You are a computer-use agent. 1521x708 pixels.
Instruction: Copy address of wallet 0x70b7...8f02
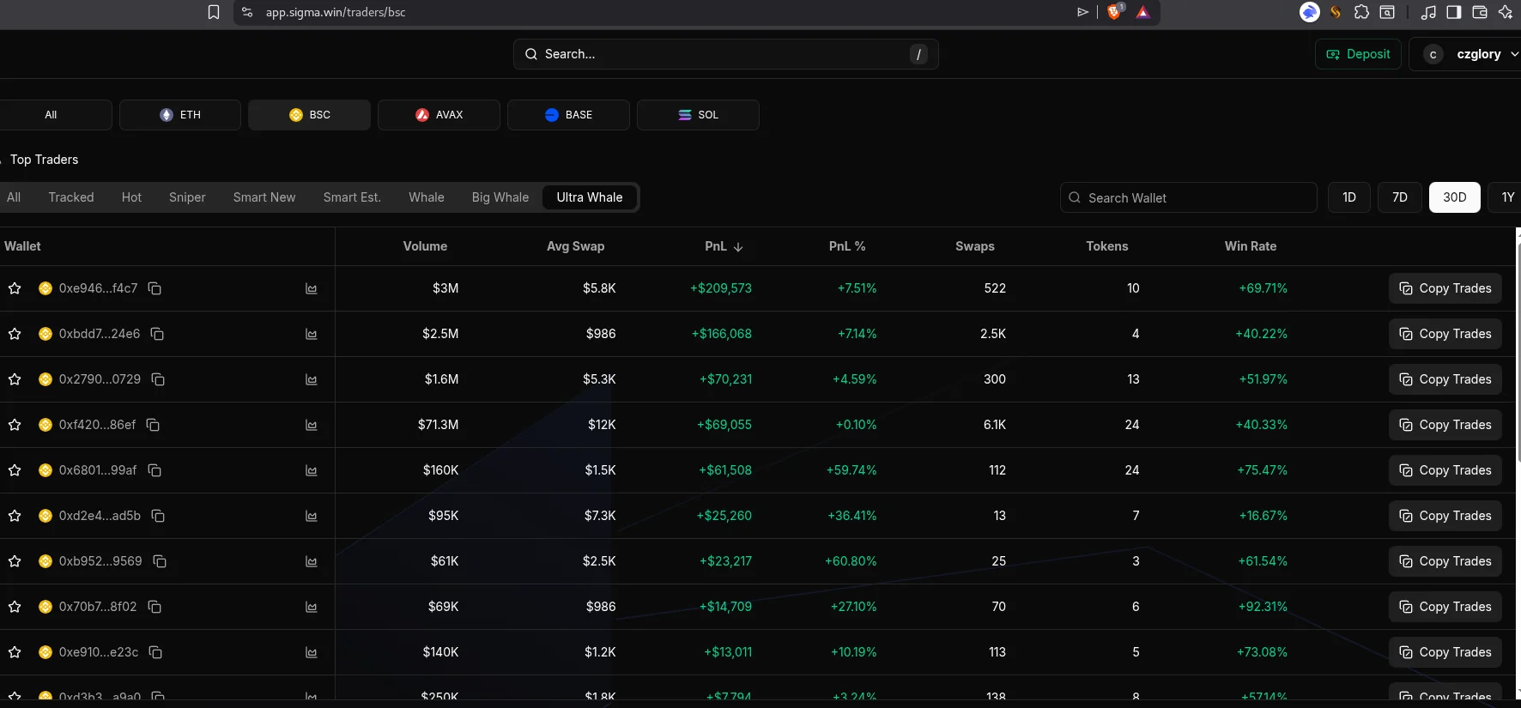pos(155,607)
